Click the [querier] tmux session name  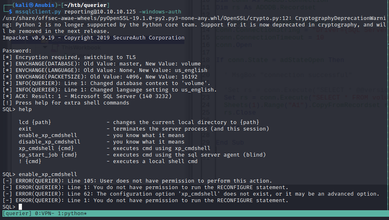[16, 213]
